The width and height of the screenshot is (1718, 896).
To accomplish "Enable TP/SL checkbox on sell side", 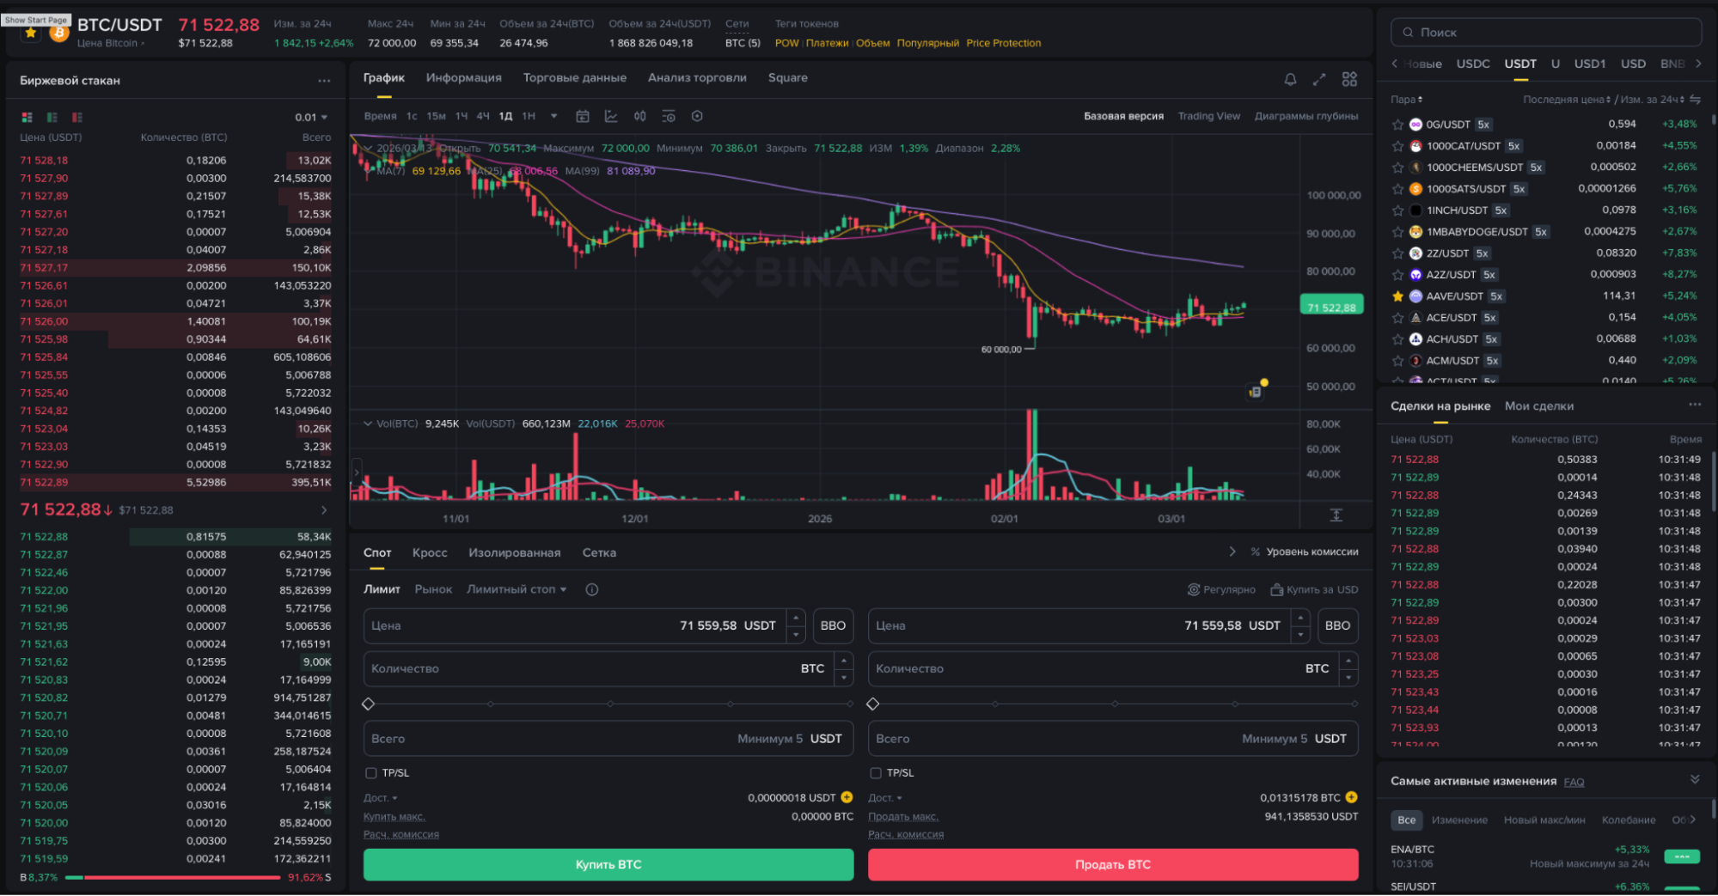I will coord(875,772).
